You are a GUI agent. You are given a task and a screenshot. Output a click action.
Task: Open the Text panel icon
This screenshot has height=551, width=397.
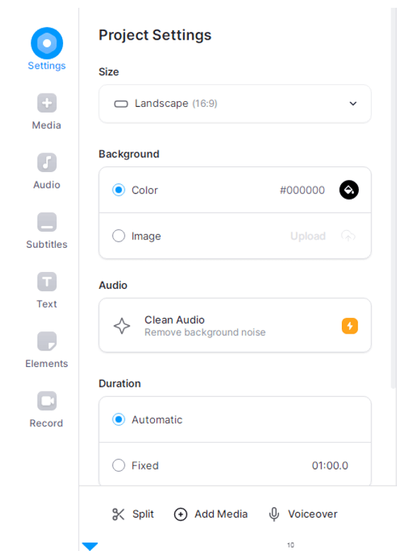coord(47,281)
